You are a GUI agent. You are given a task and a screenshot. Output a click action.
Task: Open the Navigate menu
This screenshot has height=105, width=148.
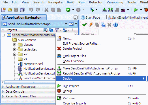[55, 2]
